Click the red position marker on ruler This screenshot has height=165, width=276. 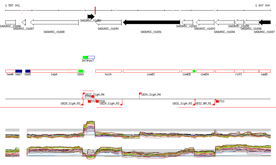point(95,11)
